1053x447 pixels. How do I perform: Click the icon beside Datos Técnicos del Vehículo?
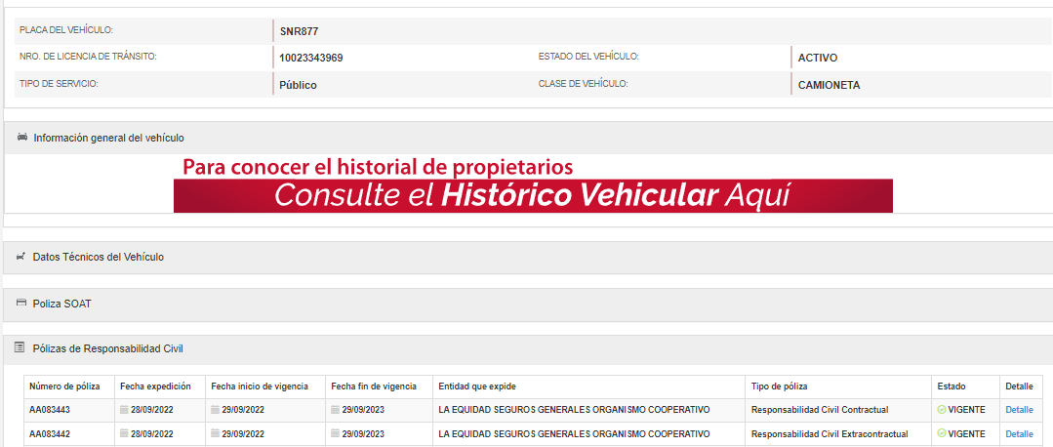tap(21, 257)
